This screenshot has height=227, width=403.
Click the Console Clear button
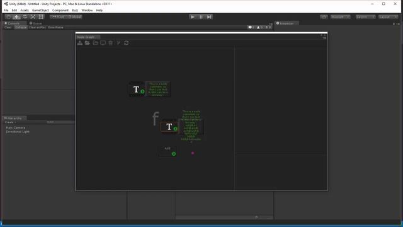pyautogui.click(x=8, y=27)
